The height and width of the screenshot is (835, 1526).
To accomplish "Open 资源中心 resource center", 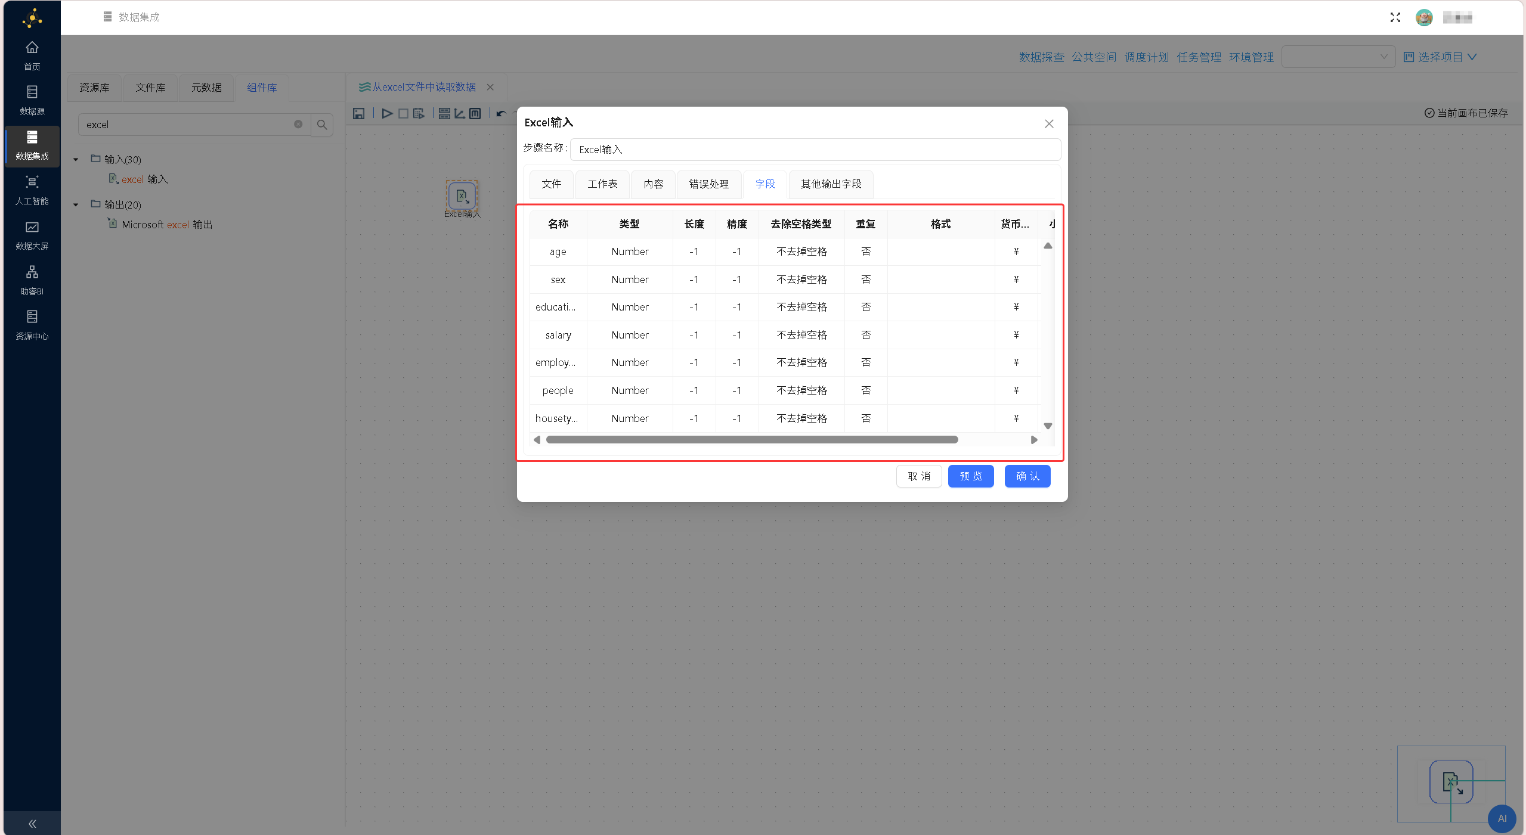I will tap(32, 325).
